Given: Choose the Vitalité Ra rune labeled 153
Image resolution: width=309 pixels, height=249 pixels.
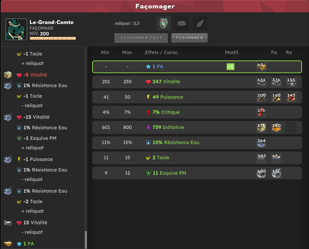Looking at the screenshot, I should (x=291, y=82).
